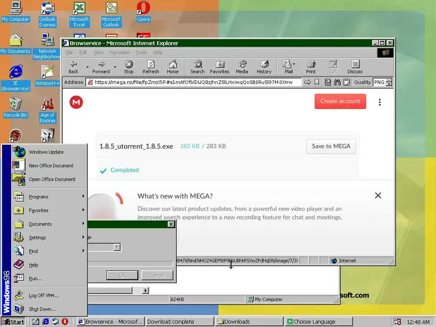Select Run... in Start menu
Image resolution: width=436 pixels, height=327 pixels.
(x=49, y=278)
